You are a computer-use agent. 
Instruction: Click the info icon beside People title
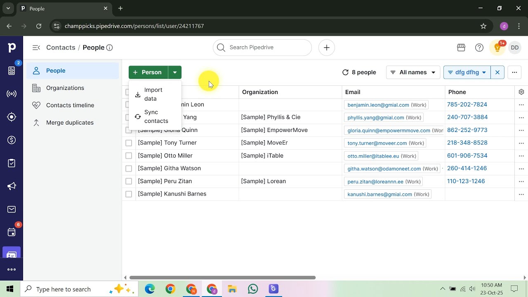coord(110,47)
